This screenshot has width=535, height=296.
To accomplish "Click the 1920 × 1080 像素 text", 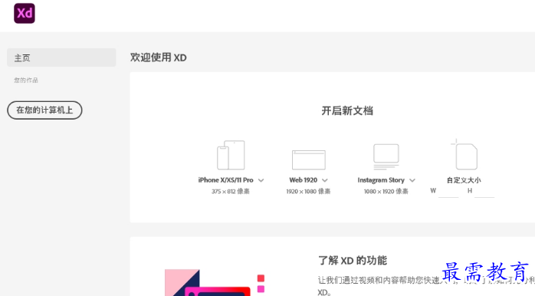I will tap(308, 191).
